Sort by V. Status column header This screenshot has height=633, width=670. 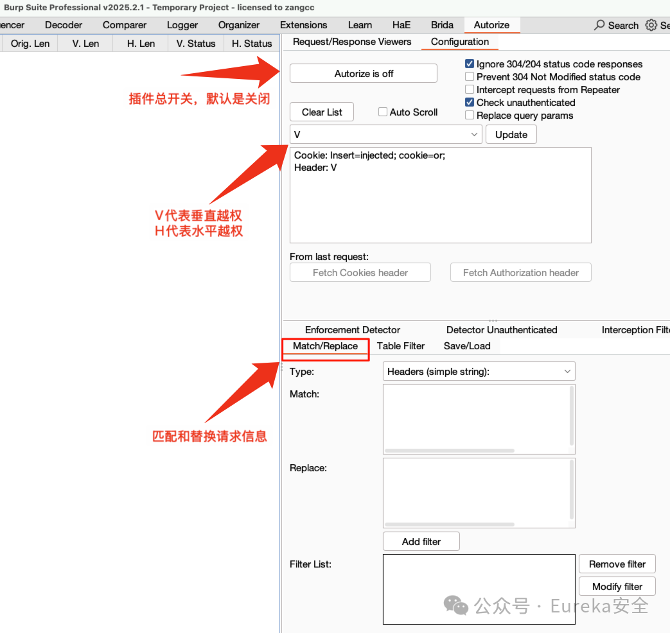click(x=196, y=44)
